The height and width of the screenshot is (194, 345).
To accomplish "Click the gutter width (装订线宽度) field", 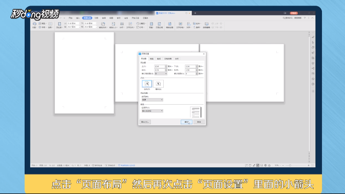I will click(191, 73).
